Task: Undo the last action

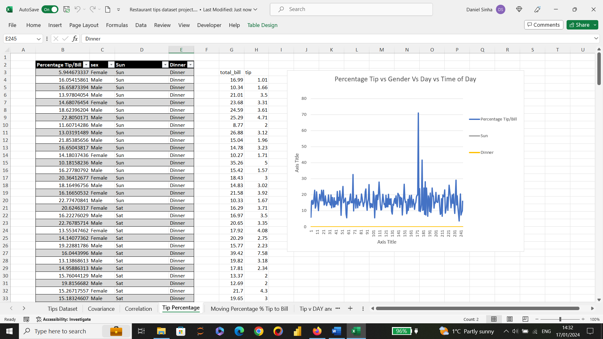Action: tap(78, 9)
